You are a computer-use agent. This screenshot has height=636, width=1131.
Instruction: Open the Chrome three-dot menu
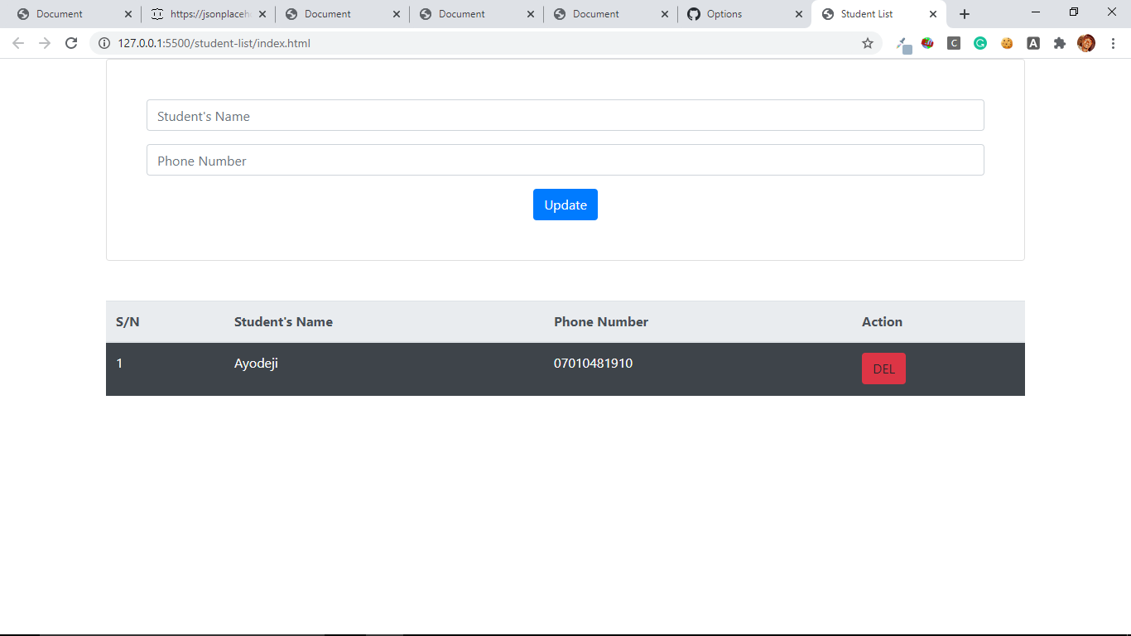coord(1113,43)
